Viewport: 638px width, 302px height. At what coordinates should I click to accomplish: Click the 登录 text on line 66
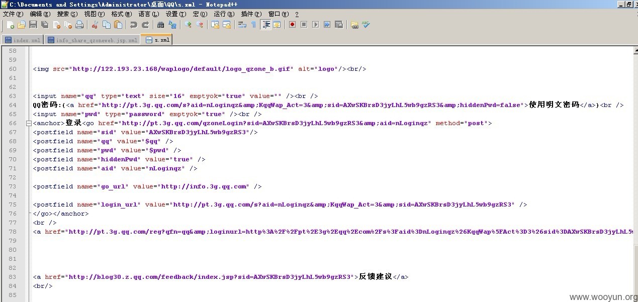click(x=73, y=123)
